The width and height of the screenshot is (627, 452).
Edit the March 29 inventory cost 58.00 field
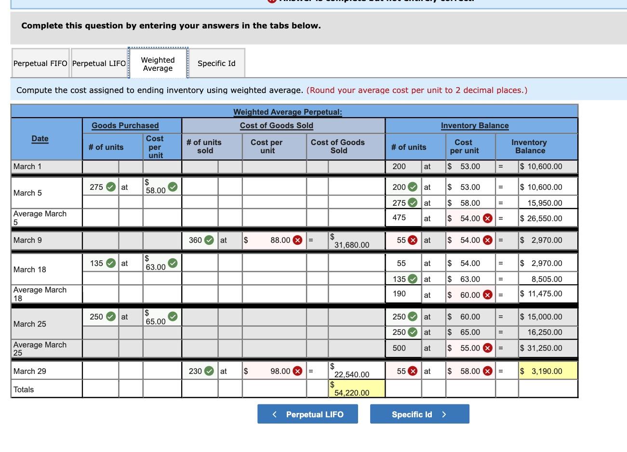pyautogui.click(x=470, y=371)
